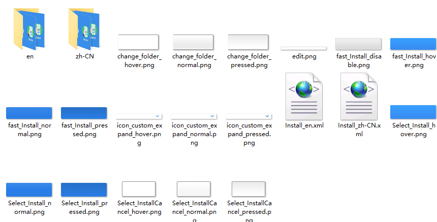Select Select_Install_pressed.png file
Viewport: 437px width, 222px height.
coord(84,190)
